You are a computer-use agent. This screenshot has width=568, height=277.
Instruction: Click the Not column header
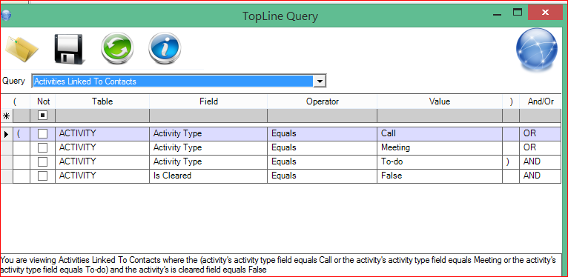(43, 101)
